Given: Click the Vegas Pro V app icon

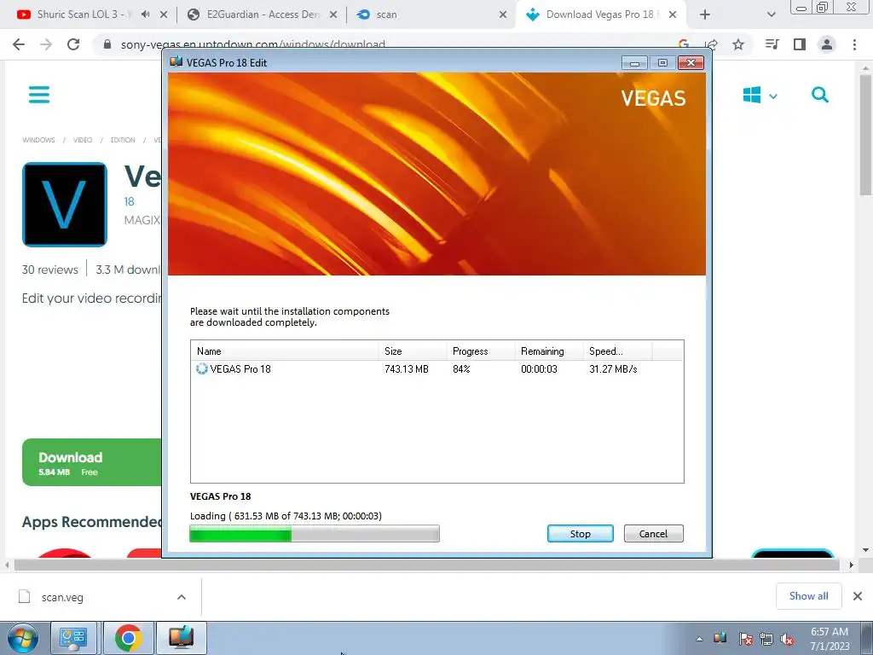Looking at the screenshot, I should (x=65, y=205).
